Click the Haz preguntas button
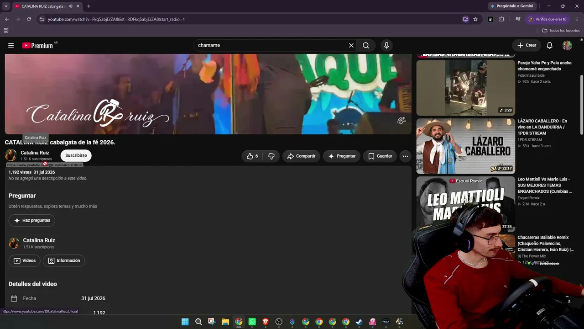The height and width of the screenshot is (329, 584). (x=32, y=220)
